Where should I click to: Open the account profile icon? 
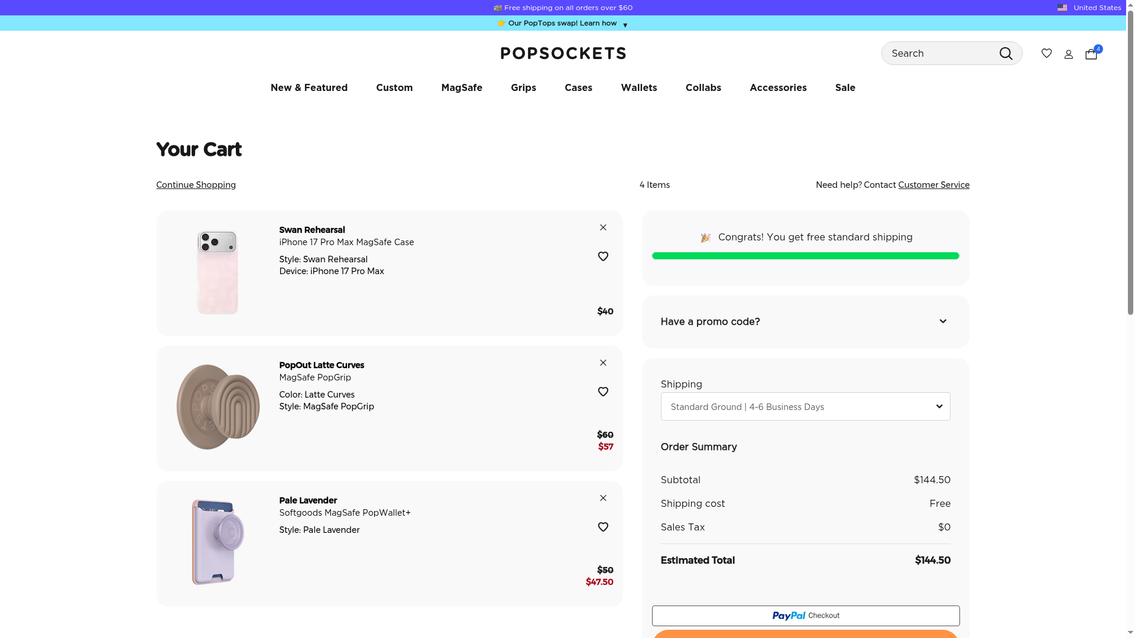pos(1068,54)
